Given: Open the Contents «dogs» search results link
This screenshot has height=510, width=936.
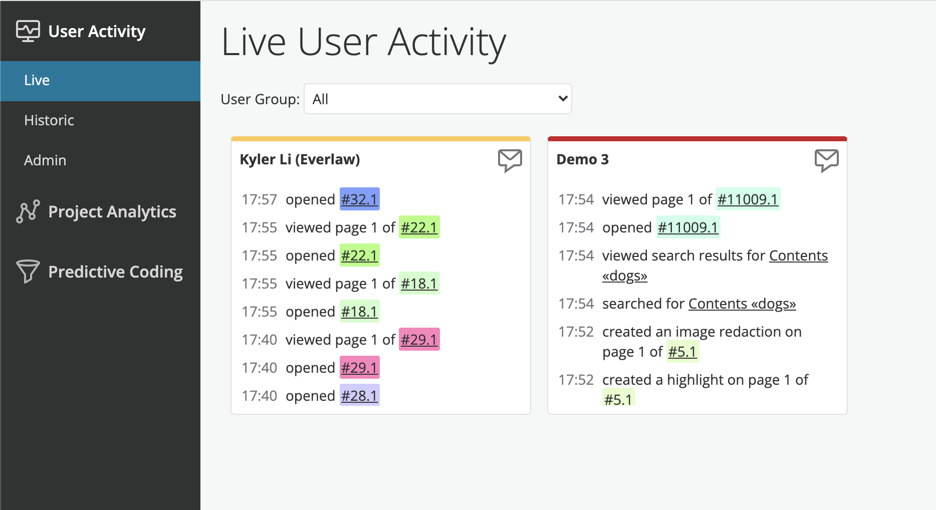Looking at the screenshot, I should (798, 256).
